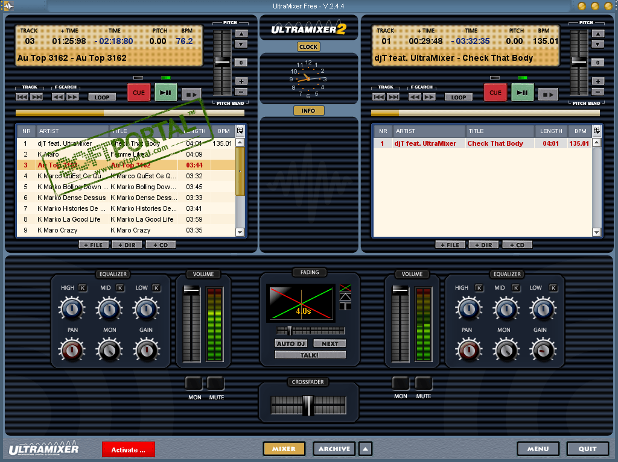The height and width of the screenshot is (462, 618).
Task: Click the right deck pitch slider
Action: tap(579, 61)
